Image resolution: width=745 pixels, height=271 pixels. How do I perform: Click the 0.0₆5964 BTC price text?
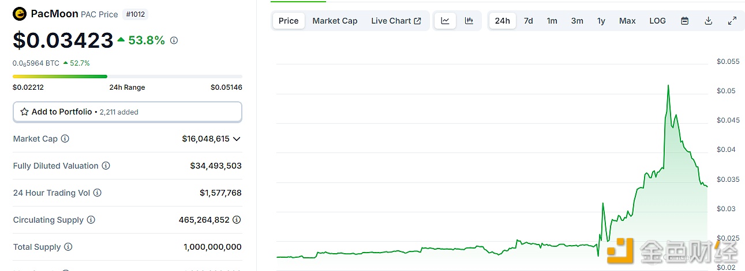tap(36, 63)
